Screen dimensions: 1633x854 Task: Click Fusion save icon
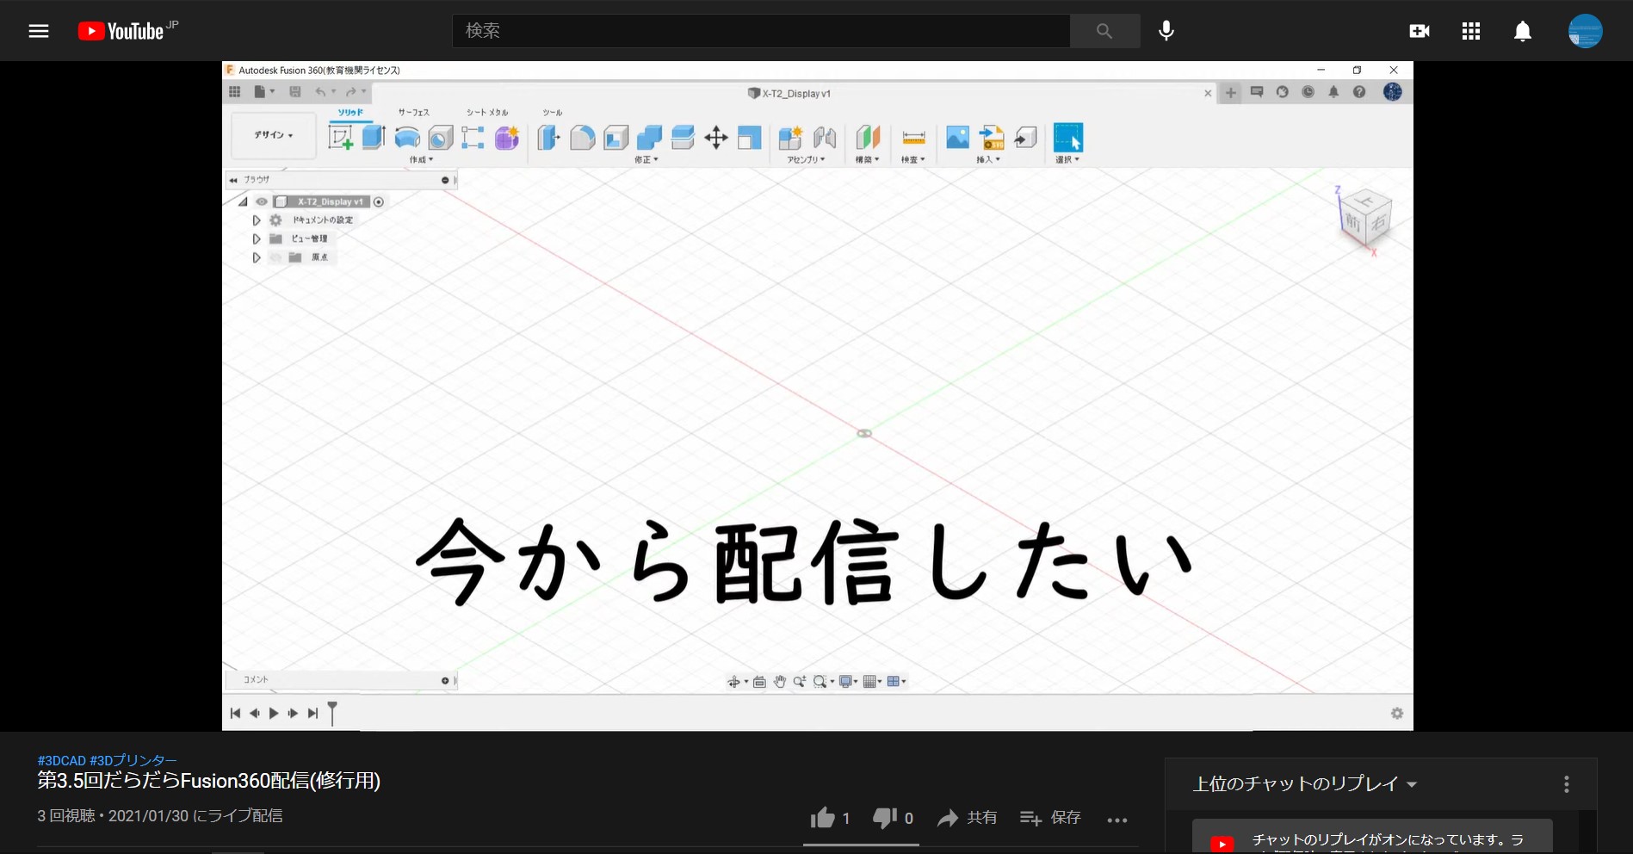click(295, 92)
